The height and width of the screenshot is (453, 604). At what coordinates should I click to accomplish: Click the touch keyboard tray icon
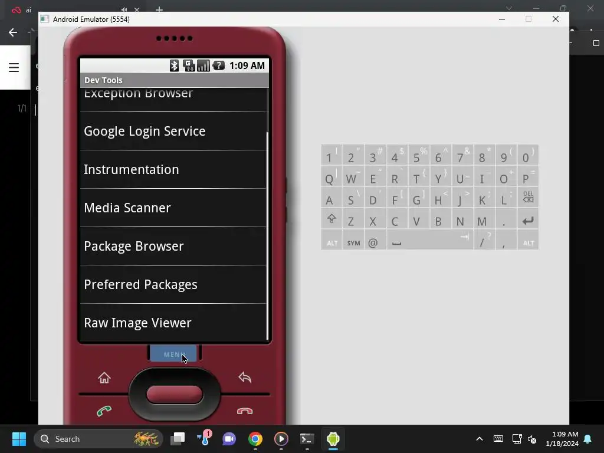[498, 439]
